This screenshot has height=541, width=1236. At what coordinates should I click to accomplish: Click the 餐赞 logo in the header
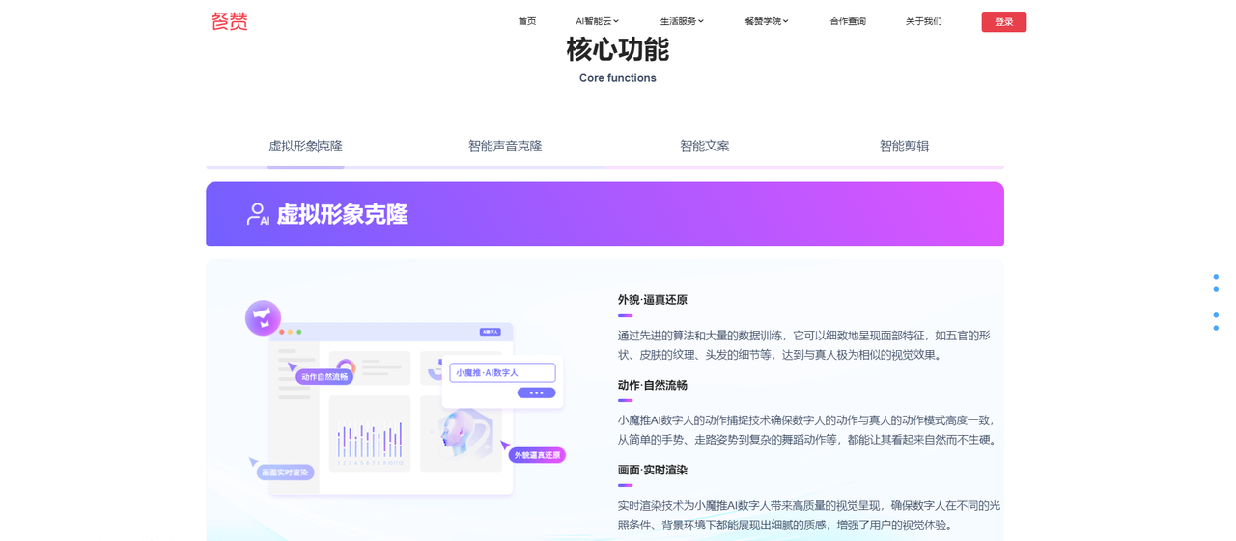230,21
